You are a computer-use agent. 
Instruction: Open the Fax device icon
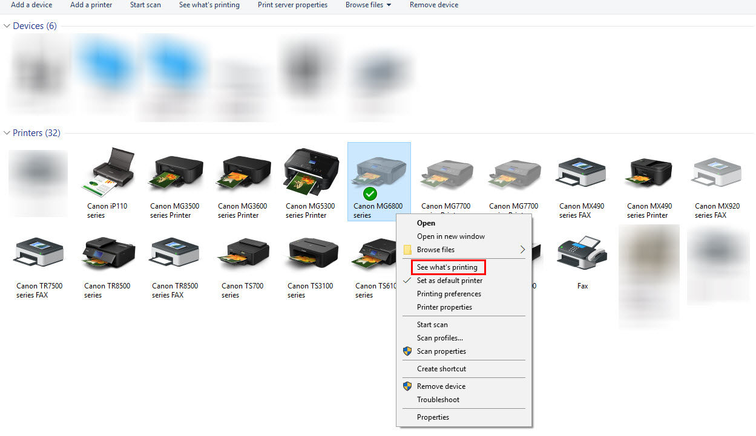tap(581, 254)
